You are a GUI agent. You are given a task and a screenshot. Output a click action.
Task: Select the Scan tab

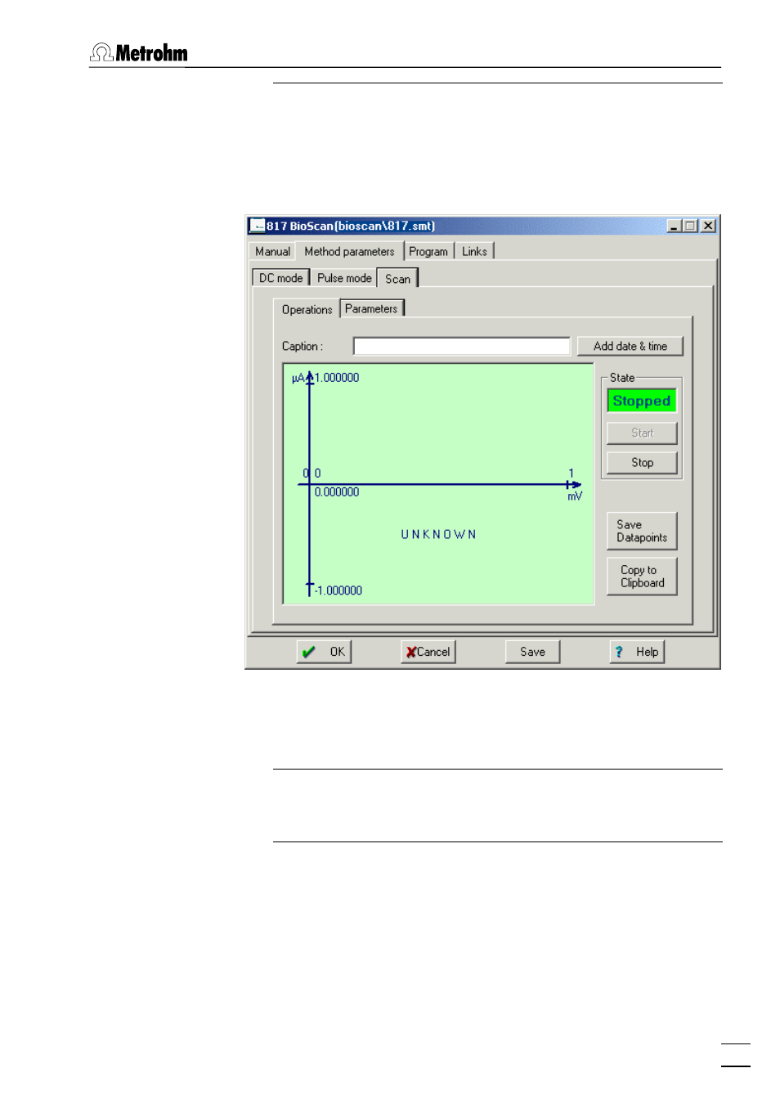397,278
